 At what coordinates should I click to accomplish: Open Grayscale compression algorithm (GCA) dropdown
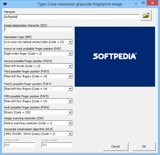click(x=70, y=134)
